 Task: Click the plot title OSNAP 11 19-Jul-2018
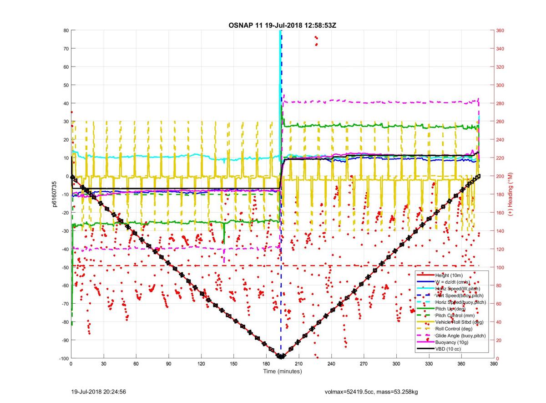282,25
